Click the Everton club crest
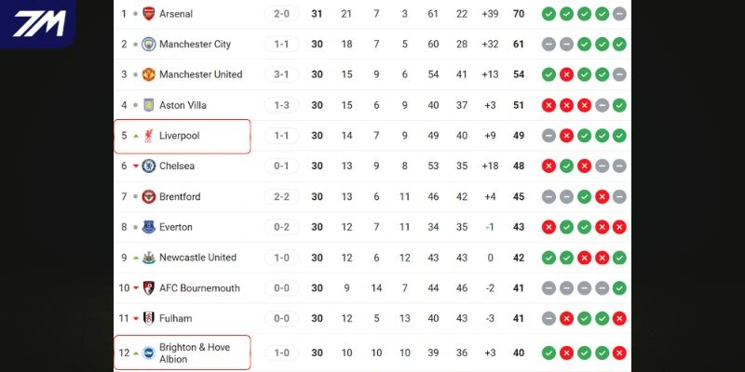Viewport: 745px width, 372px height. [x=148, y=227]
